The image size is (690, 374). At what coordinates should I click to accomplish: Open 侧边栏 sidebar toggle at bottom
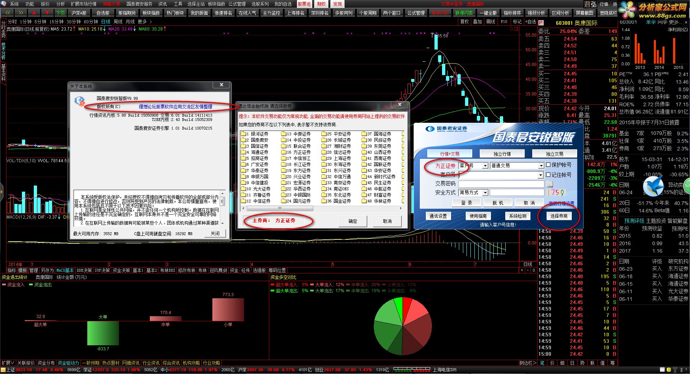527,363
